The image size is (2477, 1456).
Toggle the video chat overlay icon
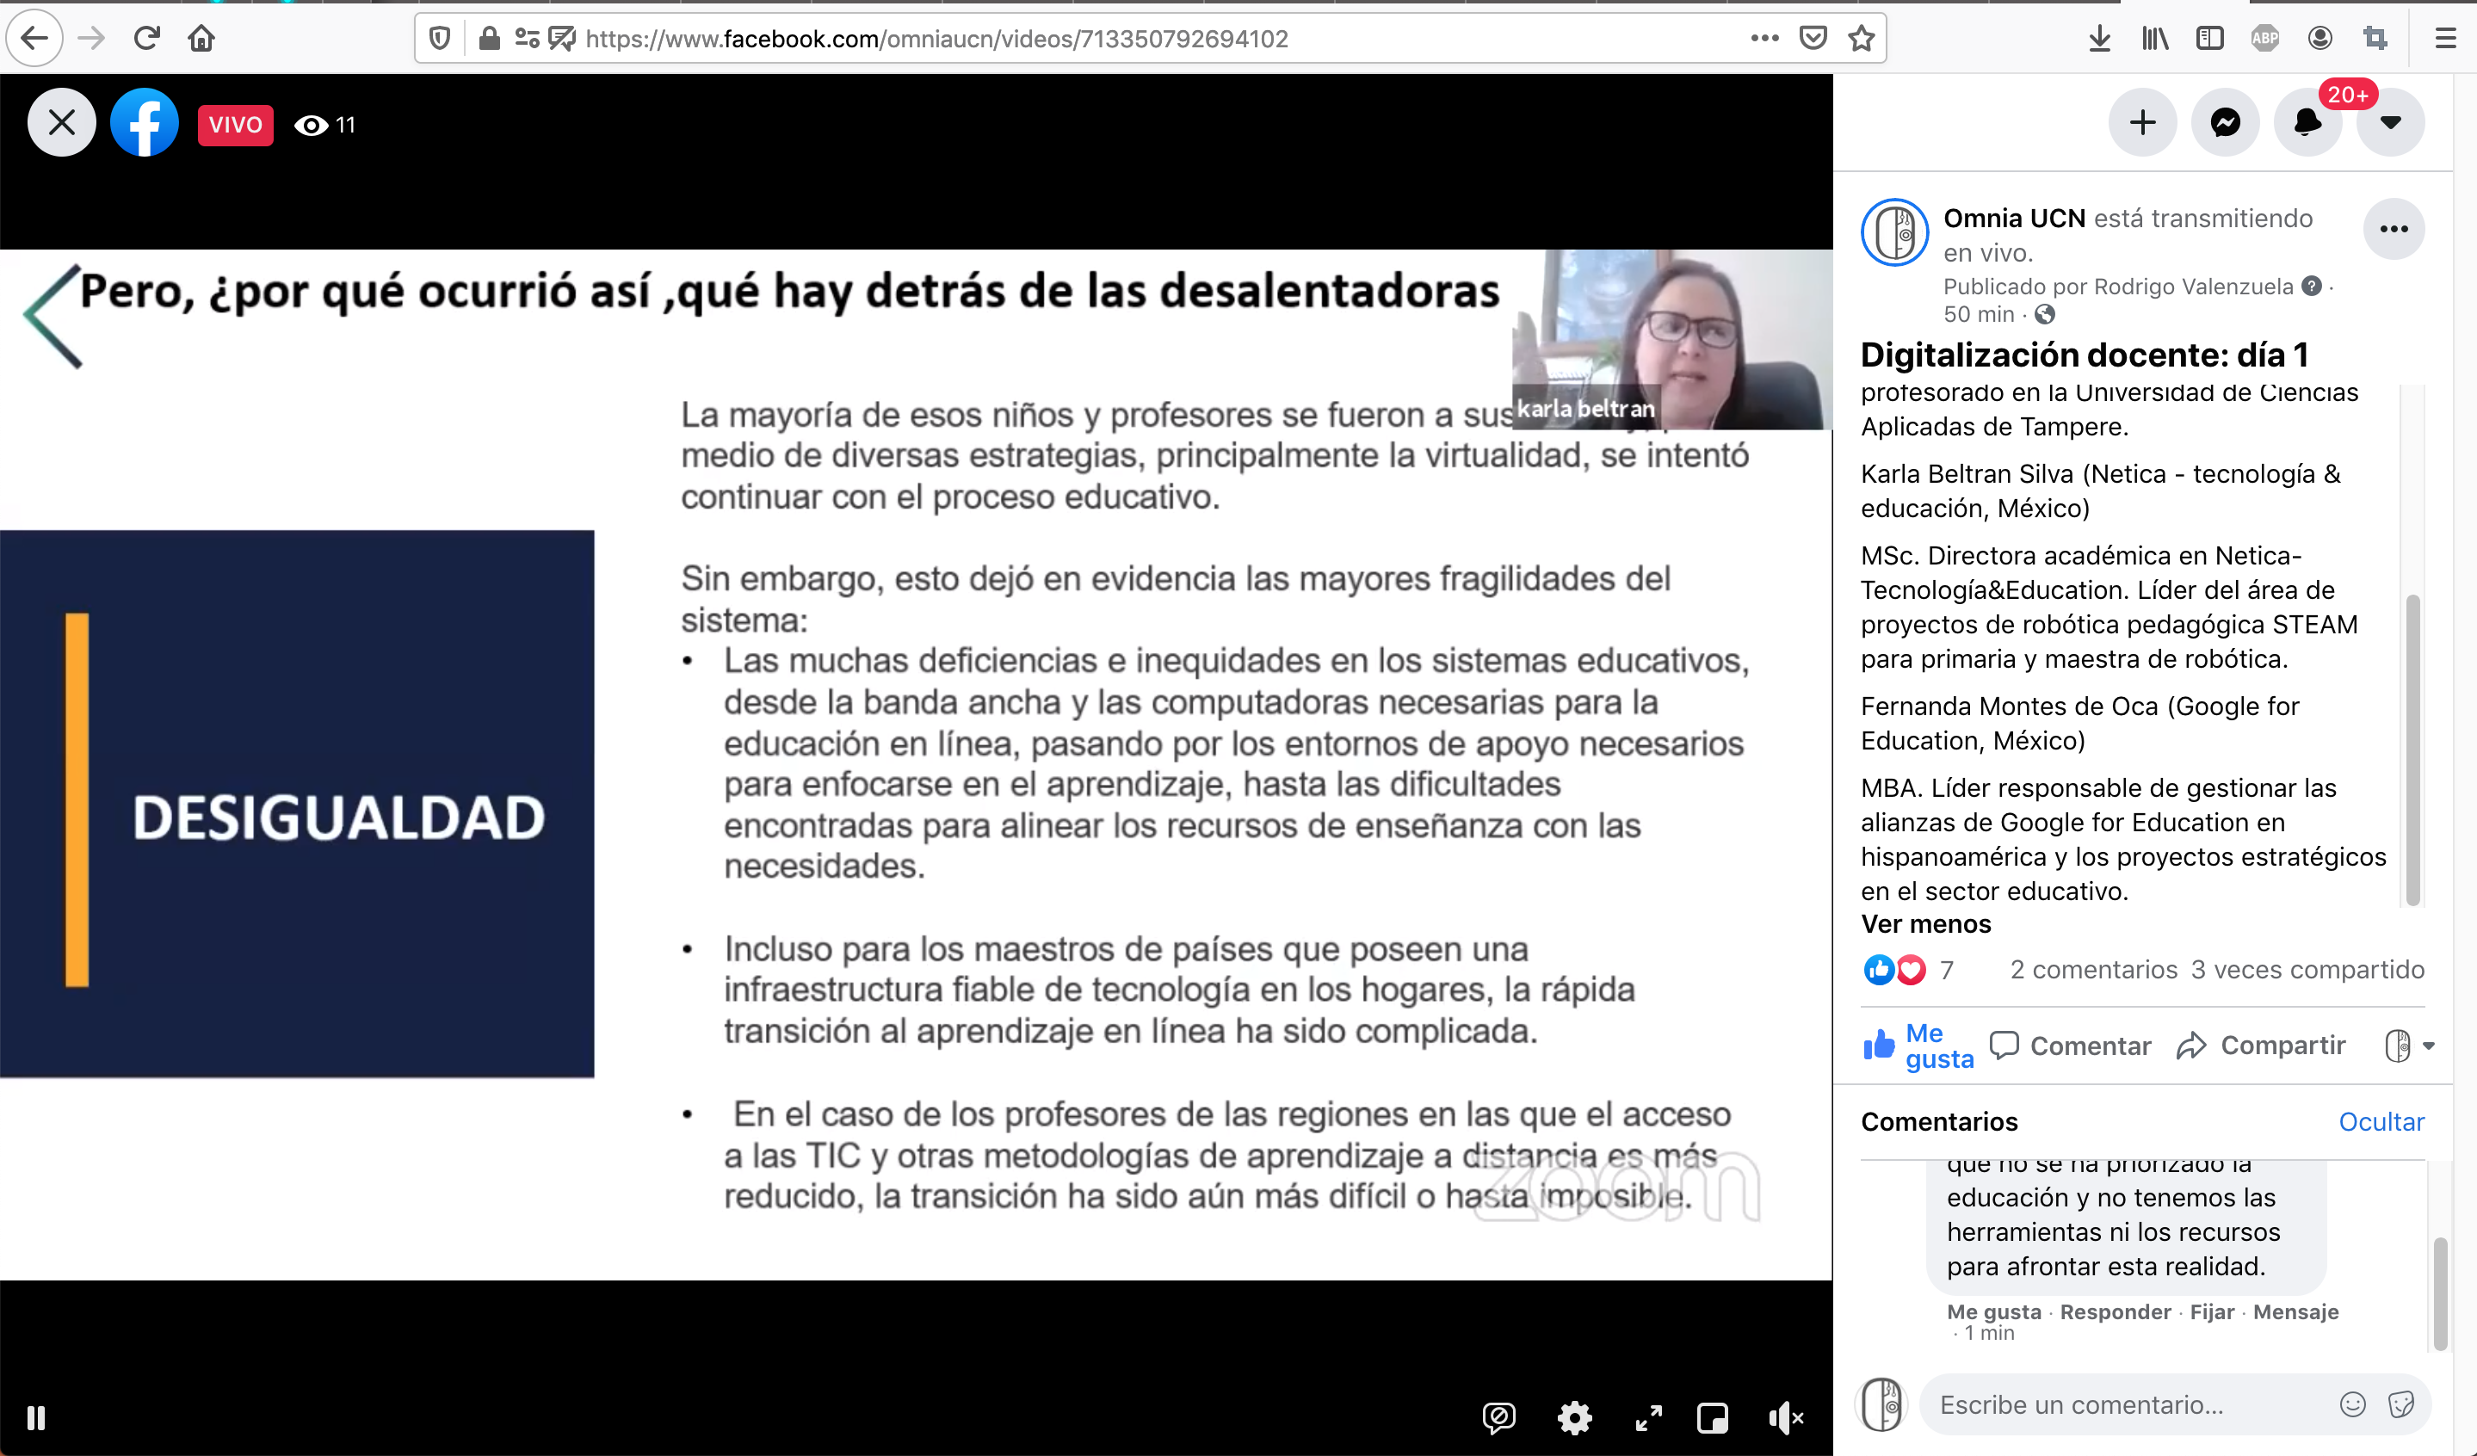pyautogui.click(x=1499, y=1417)
